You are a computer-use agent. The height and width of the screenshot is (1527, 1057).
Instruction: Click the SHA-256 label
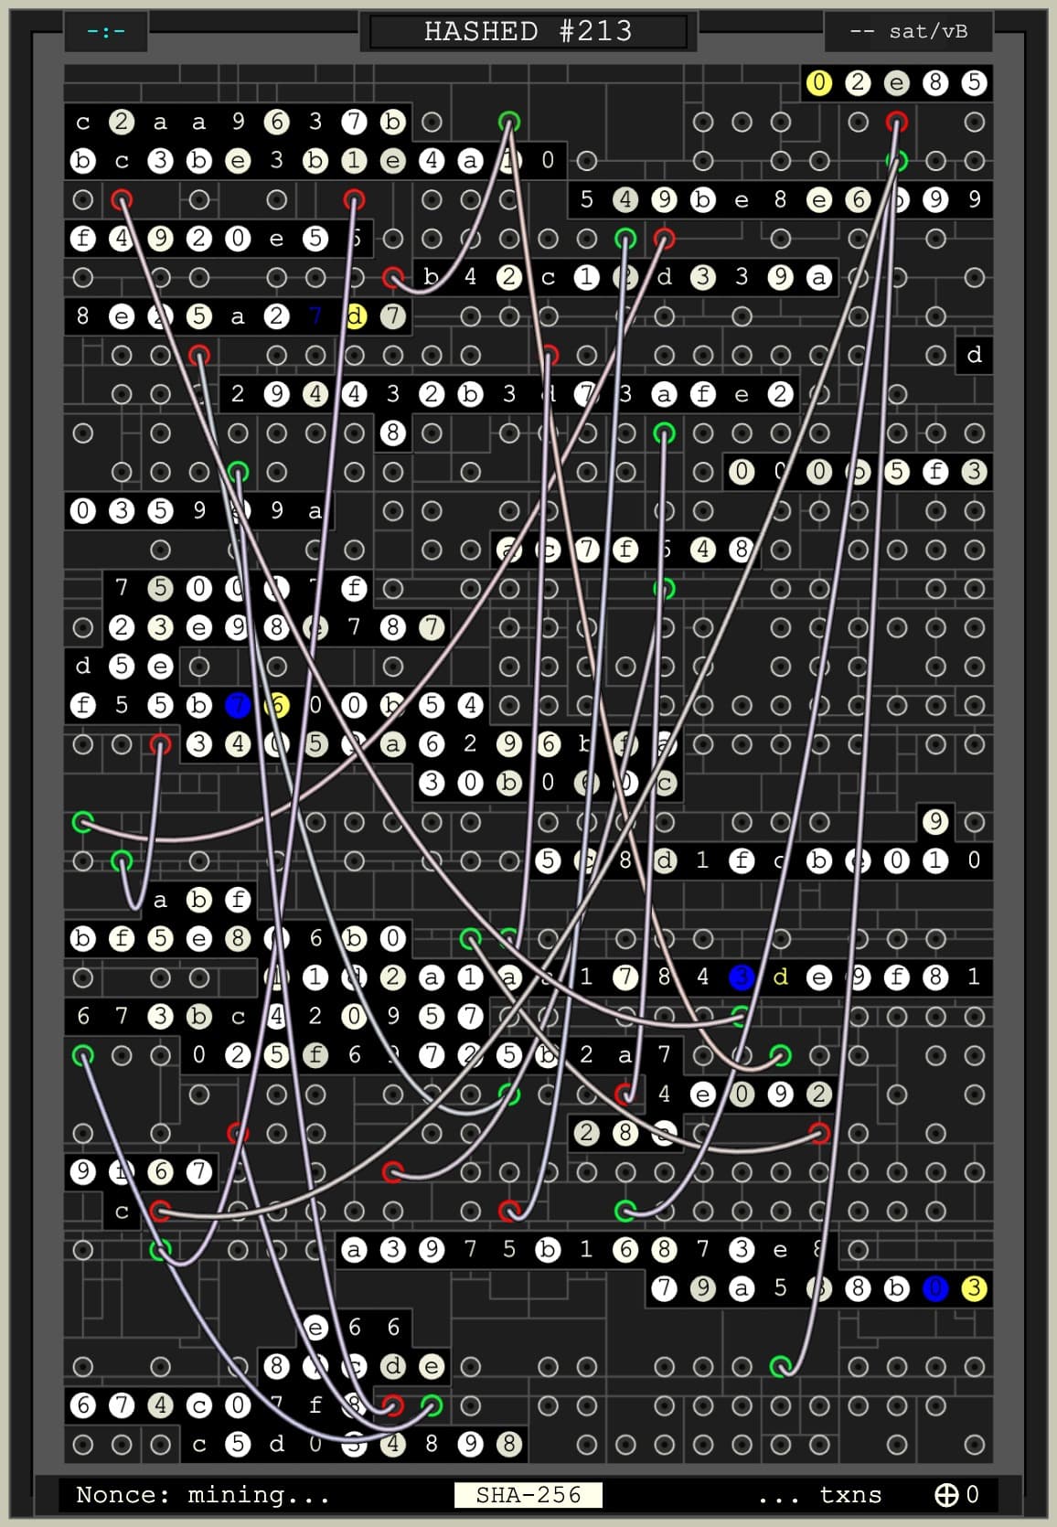click(x=528, y=1494)
